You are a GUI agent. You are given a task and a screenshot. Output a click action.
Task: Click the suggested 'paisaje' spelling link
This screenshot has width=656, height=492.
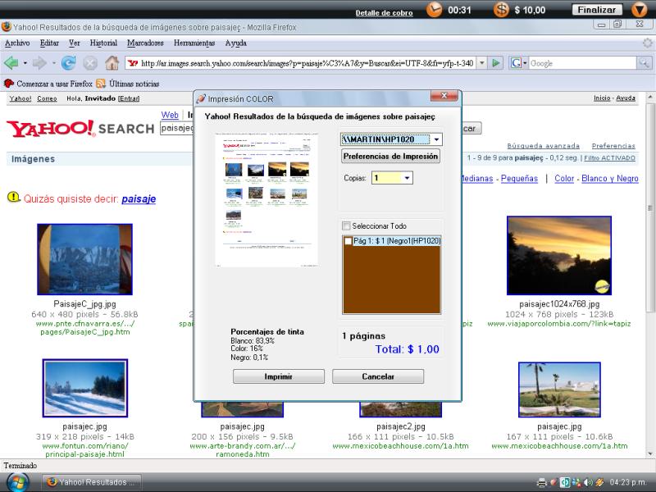[139, 198]
